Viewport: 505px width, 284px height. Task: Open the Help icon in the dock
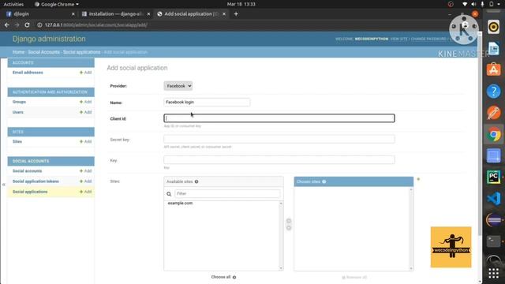[493, 92]
